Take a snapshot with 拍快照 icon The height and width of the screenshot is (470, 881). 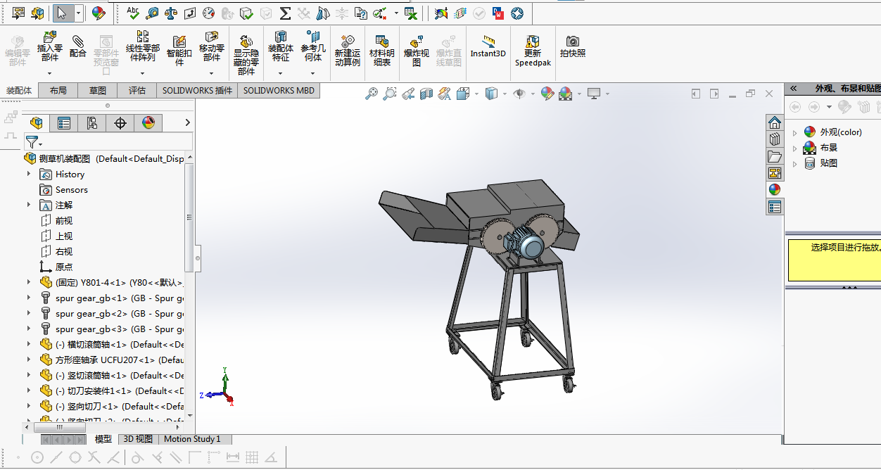click(x=573, y=41)
